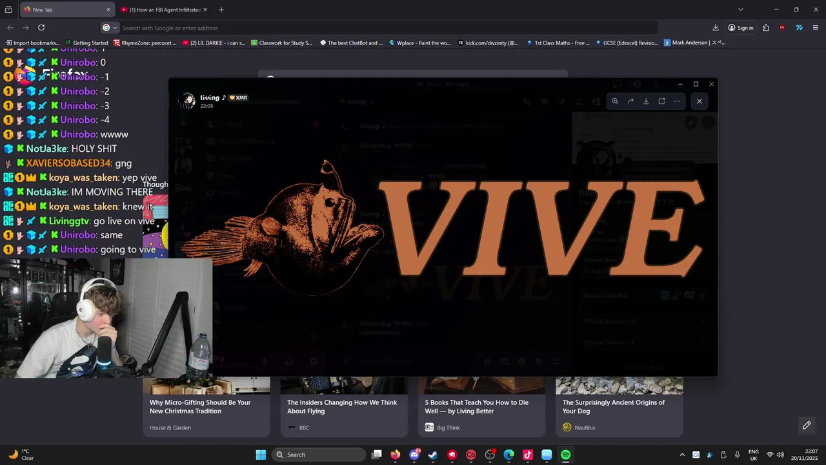Open the LIL DARKIE bookmark
This screenshot has width=826, height=465.
pos(214,43)
